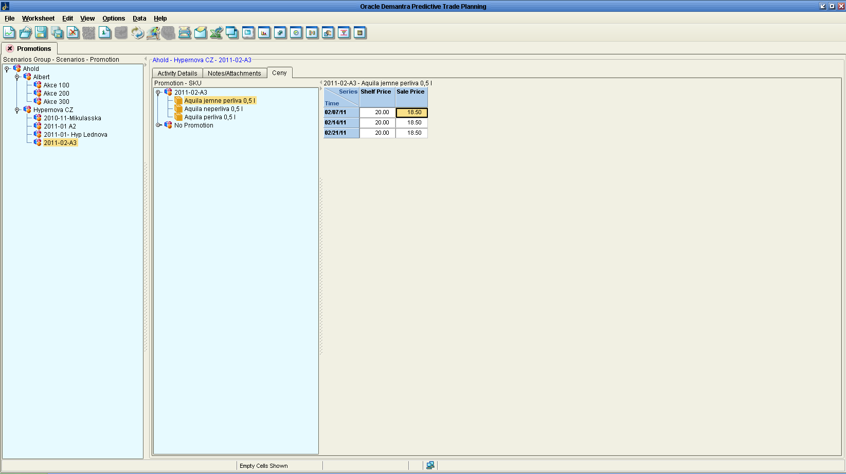Click the Ahold - Hypernova CZ - 2011-02-A3 breadcrumb
The image size is (846, 474).
click(202, 60)
